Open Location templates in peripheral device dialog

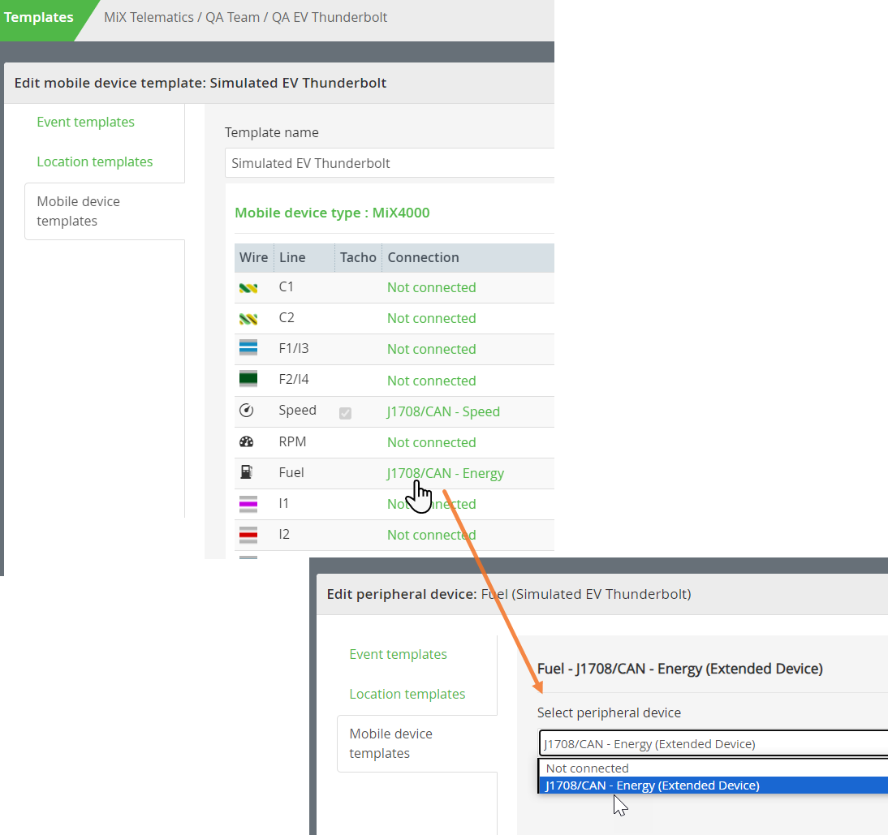click(407, 694)
